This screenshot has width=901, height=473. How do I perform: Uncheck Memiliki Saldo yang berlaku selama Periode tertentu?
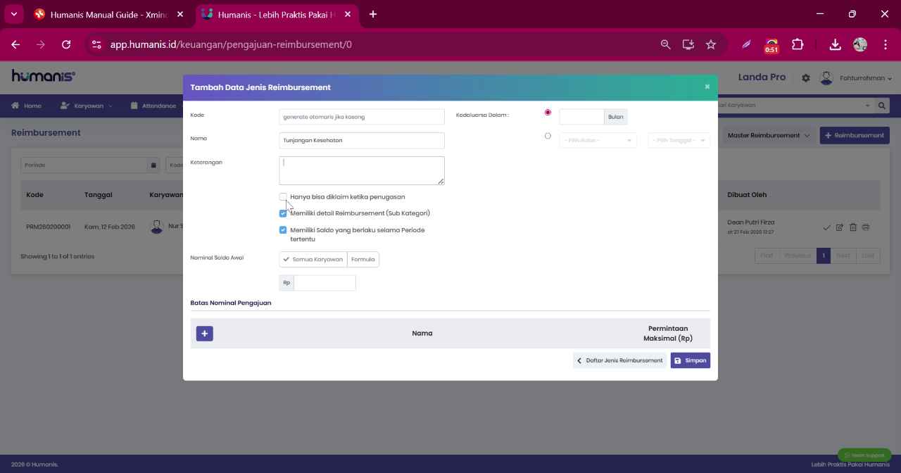283,230
